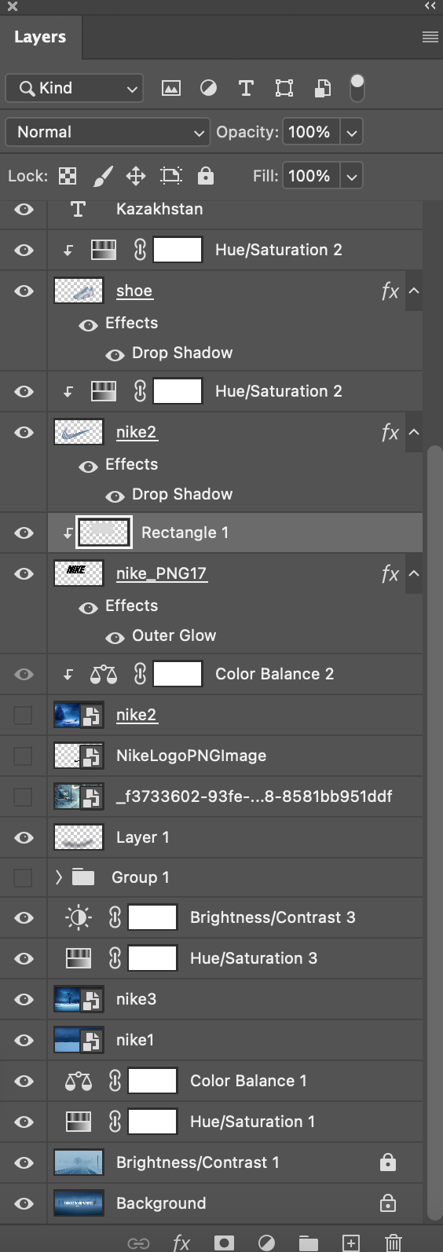Open Layers panel hamburger menu

click(430, 37)
